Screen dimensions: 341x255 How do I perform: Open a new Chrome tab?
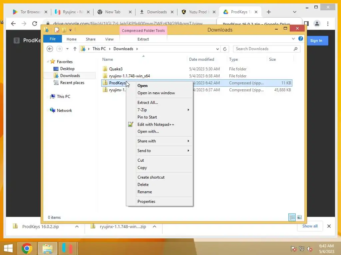point(269,12)
